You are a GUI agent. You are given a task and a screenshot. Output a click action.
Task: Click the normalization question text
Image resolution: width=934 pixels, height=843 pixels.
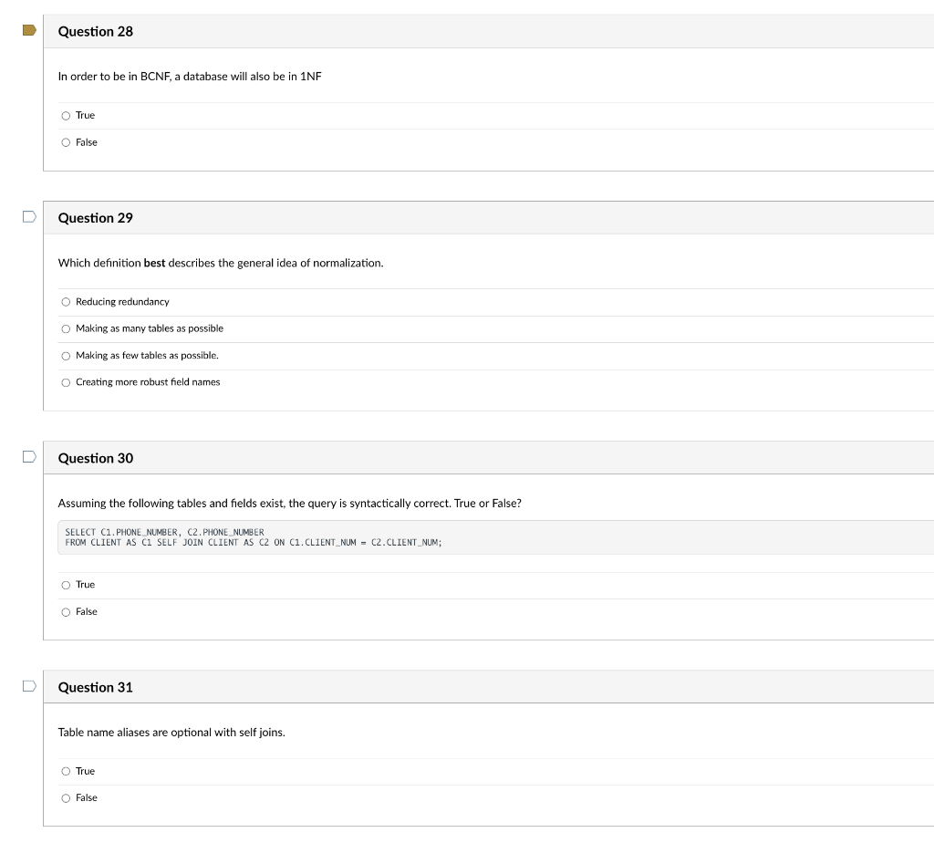[221, 263]
